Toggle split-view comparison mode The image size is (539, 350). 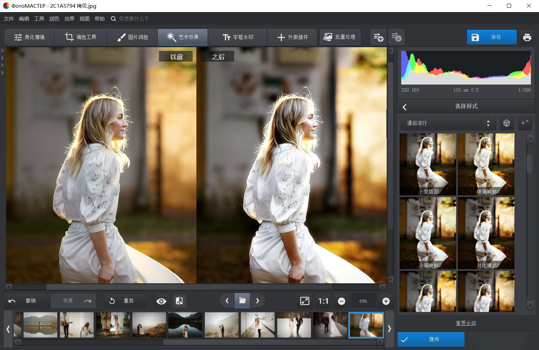click(179, 301)
